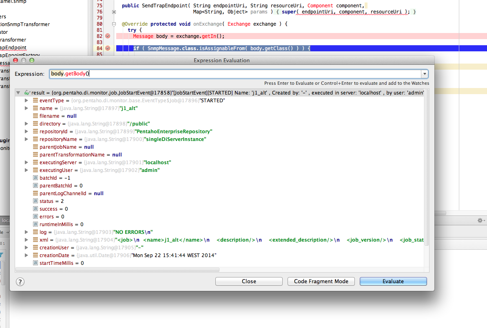This screenshot has height=328, width=487.
Task: Click the eventType object field icon
Action: click(35, 100)
